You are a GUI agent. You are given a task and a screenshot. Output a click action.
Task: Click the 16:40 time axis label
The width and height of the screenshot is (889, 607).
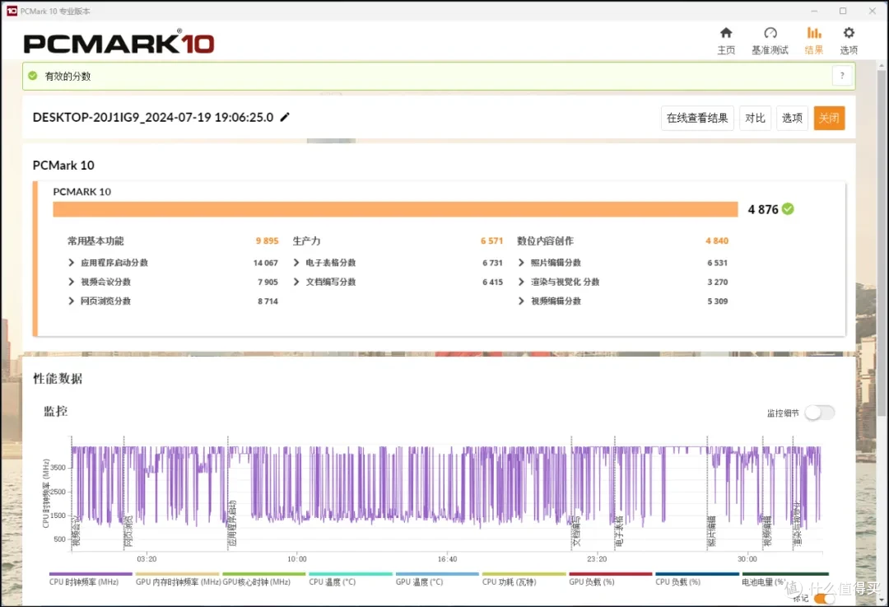click(x=447, y=558)
